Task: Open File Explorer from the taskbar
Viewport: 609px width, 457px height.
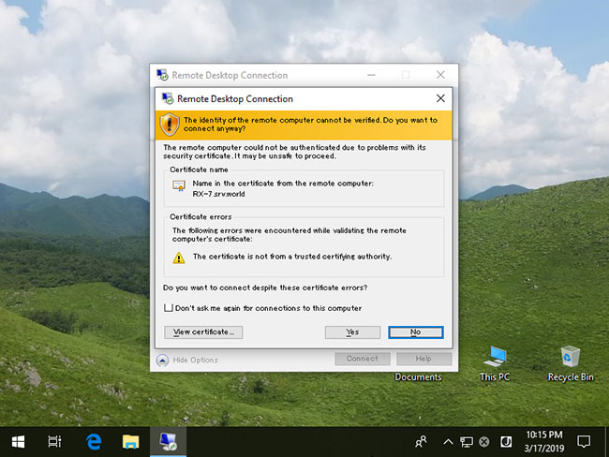Action: [x=130, y=441]
